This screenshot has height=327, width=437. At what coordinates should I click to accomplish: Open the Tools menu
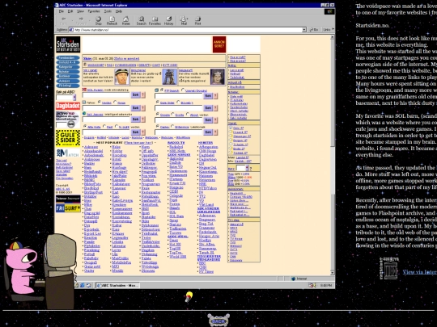[x=108, y=11]
